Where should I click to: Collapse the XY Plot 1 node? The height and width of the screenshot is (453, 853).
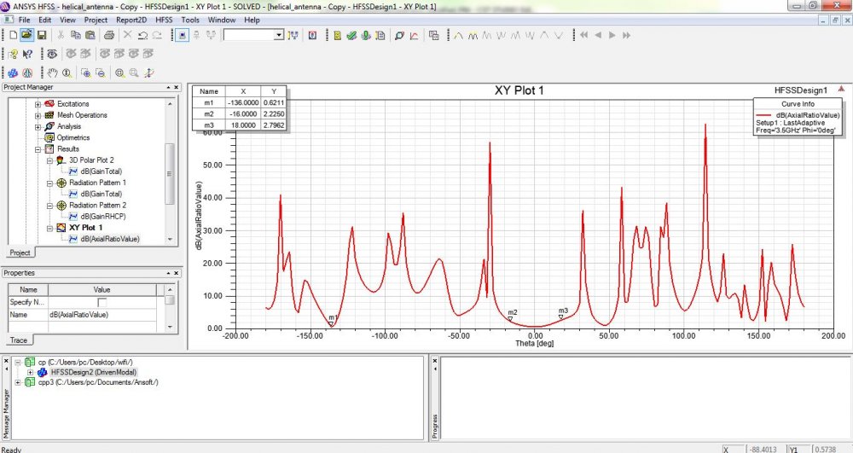point(49,229)
